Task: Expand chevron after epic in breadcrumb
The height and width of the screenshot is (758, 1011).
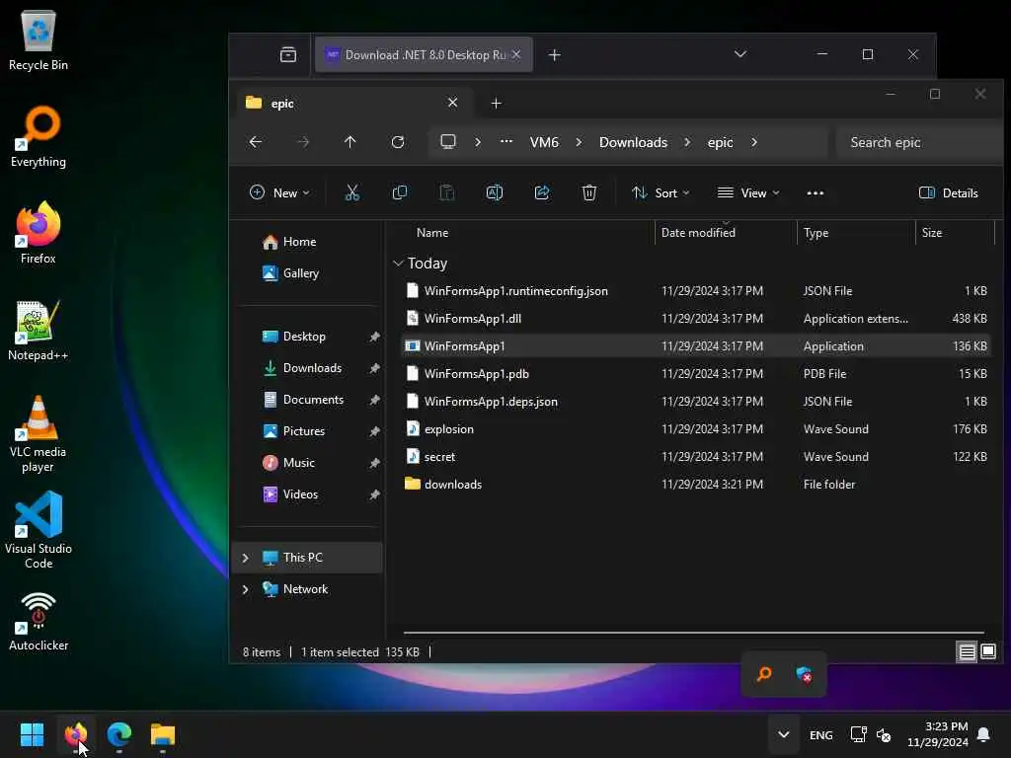Action: 753,142
